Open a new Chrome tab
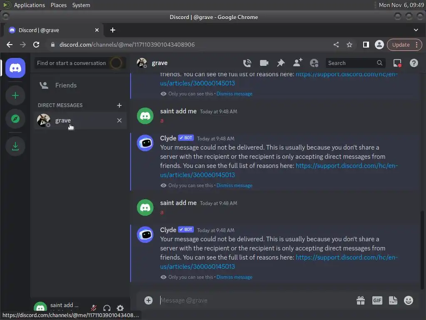Image resolution: width=426 pixels, height=320 pixels. [x=113, y=30]
